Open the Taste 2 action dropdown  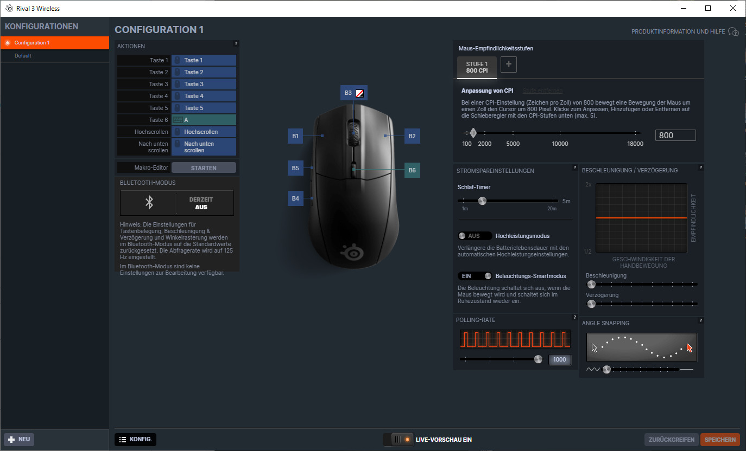click(204, 72)
